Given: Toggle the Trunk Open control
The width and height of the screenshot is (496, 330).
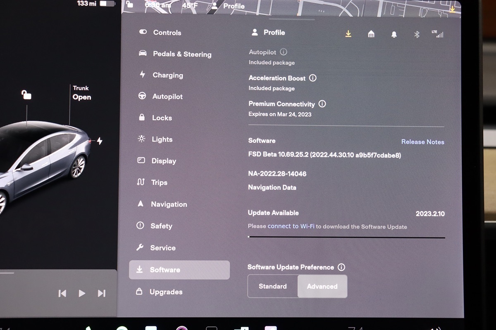Looking at the screenshot, I should click(81, 93).
